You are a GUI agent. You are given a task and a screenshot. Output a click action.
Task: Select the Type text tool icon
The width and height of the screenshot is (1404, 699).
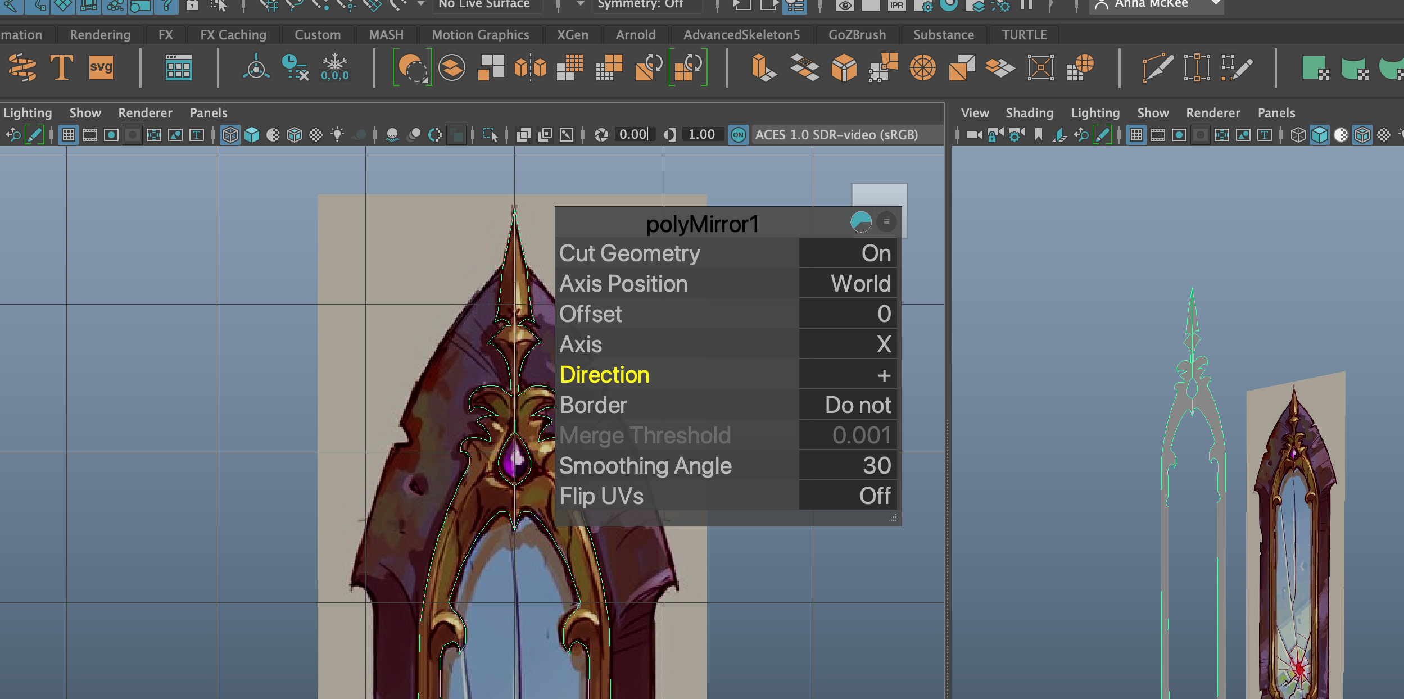[x=61, y=68]
